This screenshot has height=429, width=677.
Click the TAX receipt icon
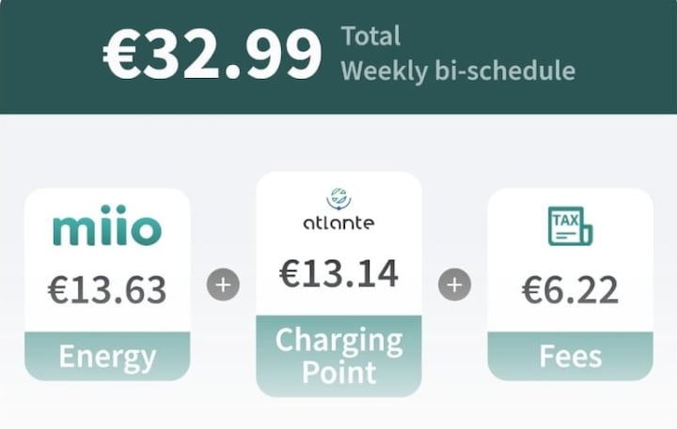[571, 226]
